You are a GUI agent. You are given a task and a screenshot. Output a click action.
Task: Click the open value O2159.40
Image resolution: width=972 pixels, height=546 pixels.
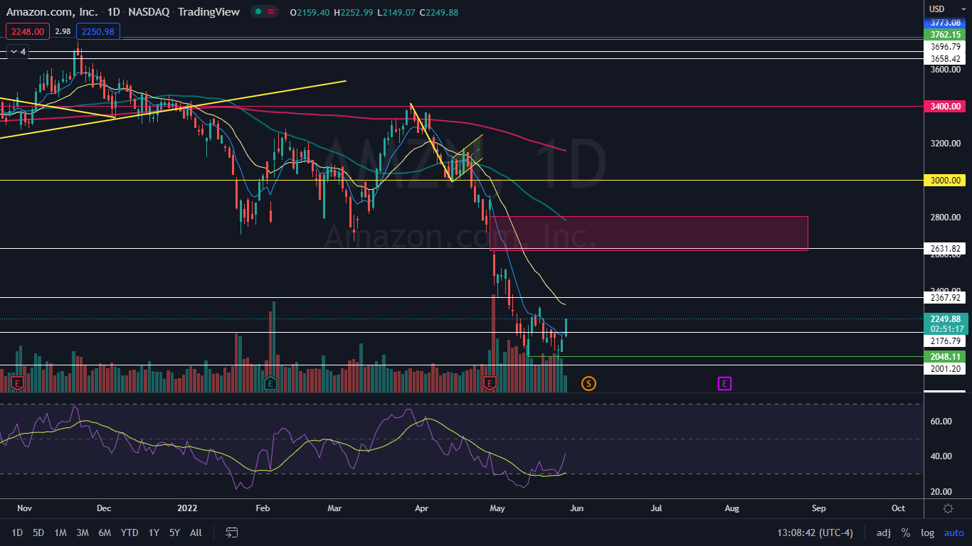[310, 12]
